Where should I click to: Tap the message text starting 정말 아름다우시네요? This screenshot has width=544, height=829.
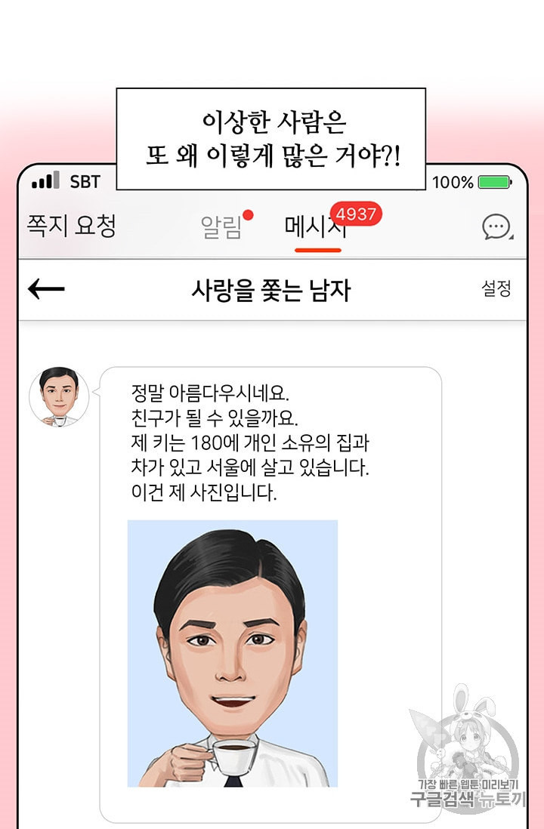(x=250, y=443)
